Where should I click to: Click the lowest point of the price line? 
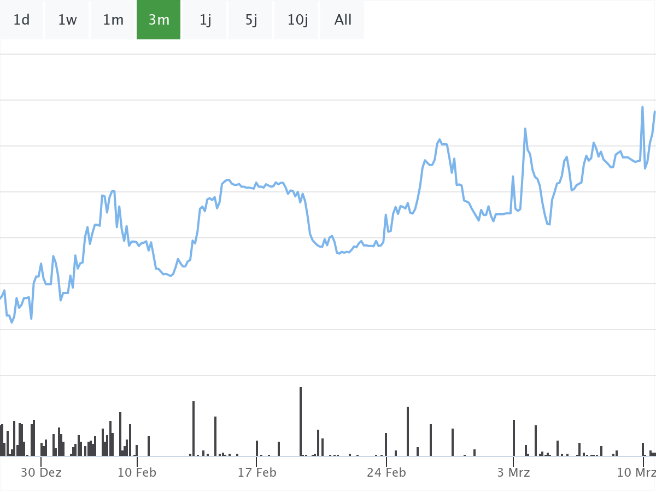(12, 323)
